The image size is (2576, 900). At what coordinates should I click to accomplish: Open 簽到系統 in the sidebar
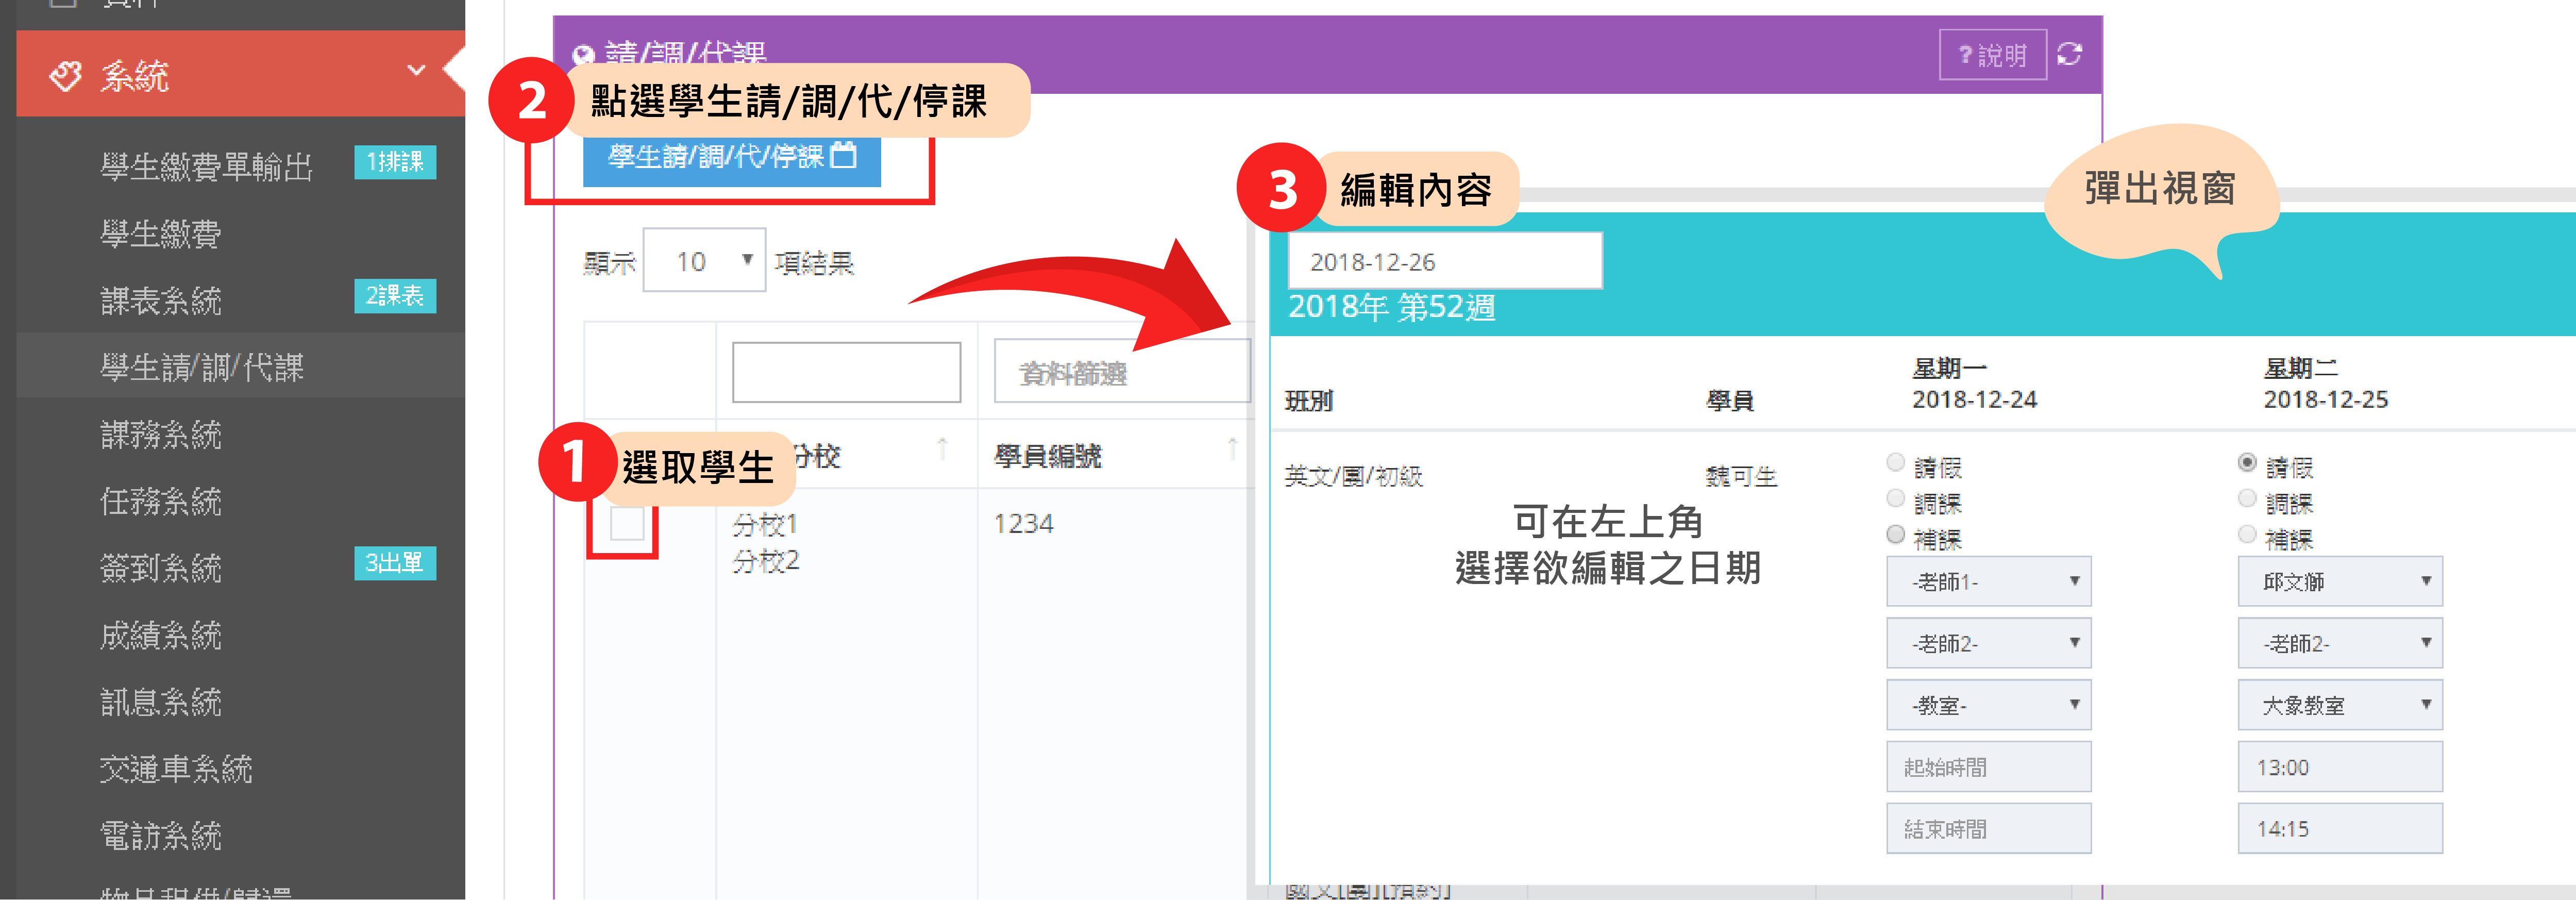tap(161, 568)
